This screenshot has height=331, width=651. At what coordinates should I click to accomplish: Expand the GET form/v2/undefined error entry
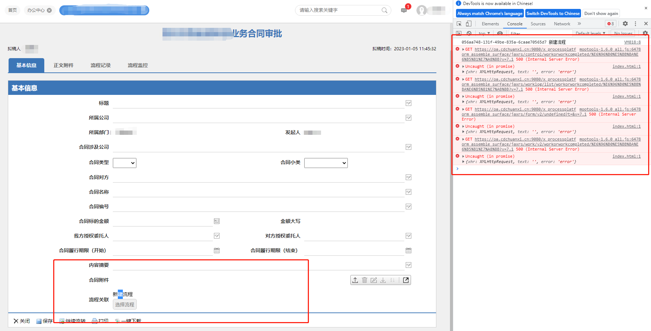[x=463, y=110]
